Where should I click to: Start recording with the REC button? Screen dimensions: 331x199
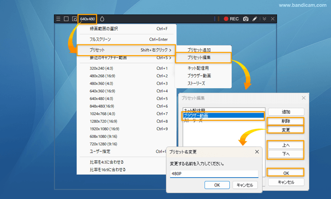pyautogui.click(x=231, y=19)
